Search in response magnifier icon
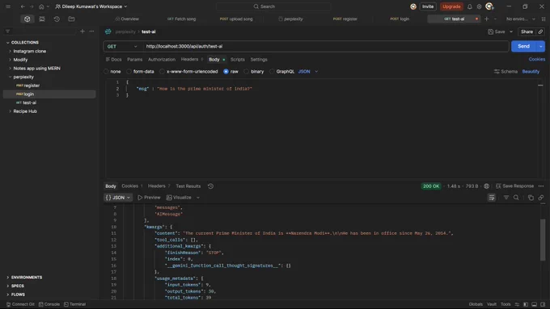This screenshot has height=309, width=550. 516,198
